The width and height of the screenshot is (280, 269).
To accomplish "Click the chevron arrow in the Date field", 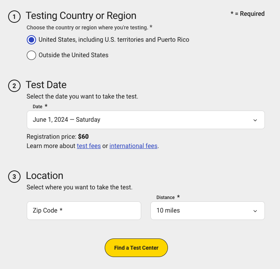I will point(255,120).
